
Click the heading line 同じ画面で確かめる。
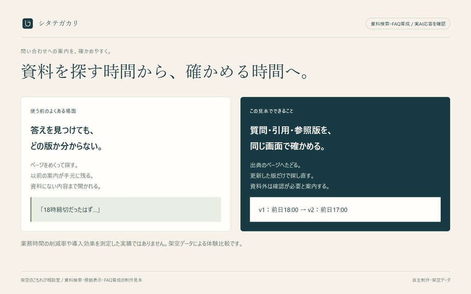[x=287, y=146]
